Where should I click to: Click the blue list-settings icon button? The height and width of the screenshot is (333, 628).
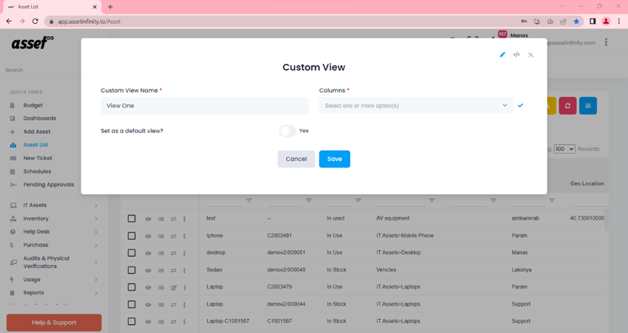588,106
